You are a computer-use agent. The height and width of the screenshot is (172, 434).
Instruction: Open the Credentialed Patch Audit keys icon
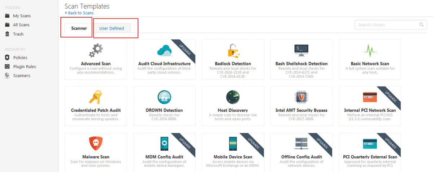tap(96, 97)
